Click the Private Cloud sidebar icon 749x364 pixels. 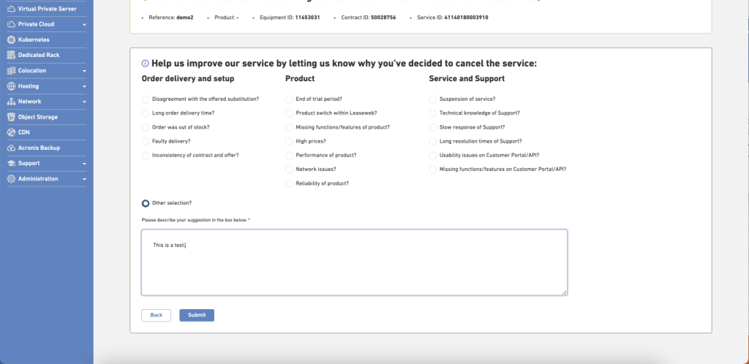(11, 24)
